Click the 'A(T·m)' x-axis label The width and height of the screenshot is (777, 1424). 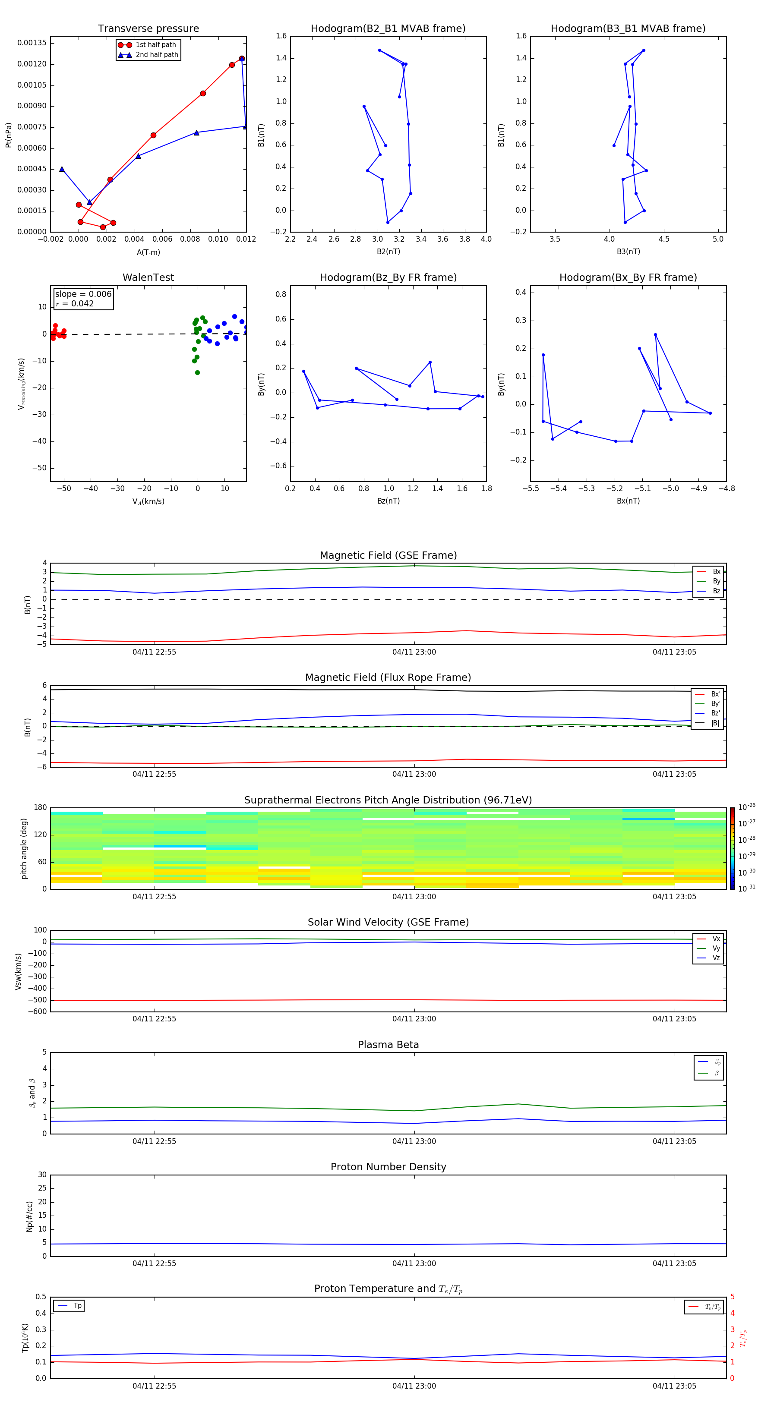(x=148, y=252)
